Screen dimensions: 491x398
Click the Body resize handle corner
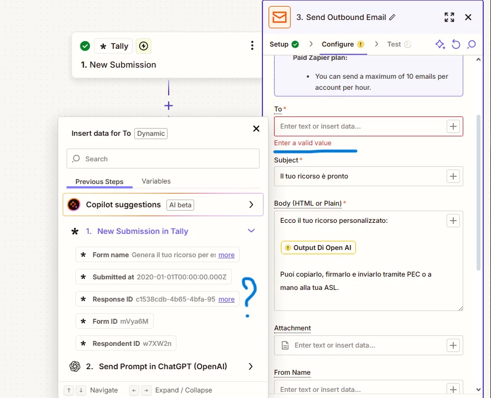click(x=460, y=308)
